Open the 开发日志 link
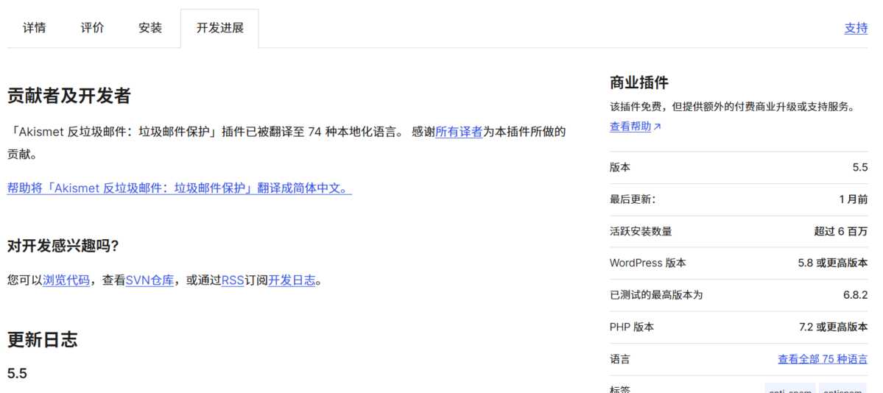Screen dimensions: 883x393 (x=292, y=280)
